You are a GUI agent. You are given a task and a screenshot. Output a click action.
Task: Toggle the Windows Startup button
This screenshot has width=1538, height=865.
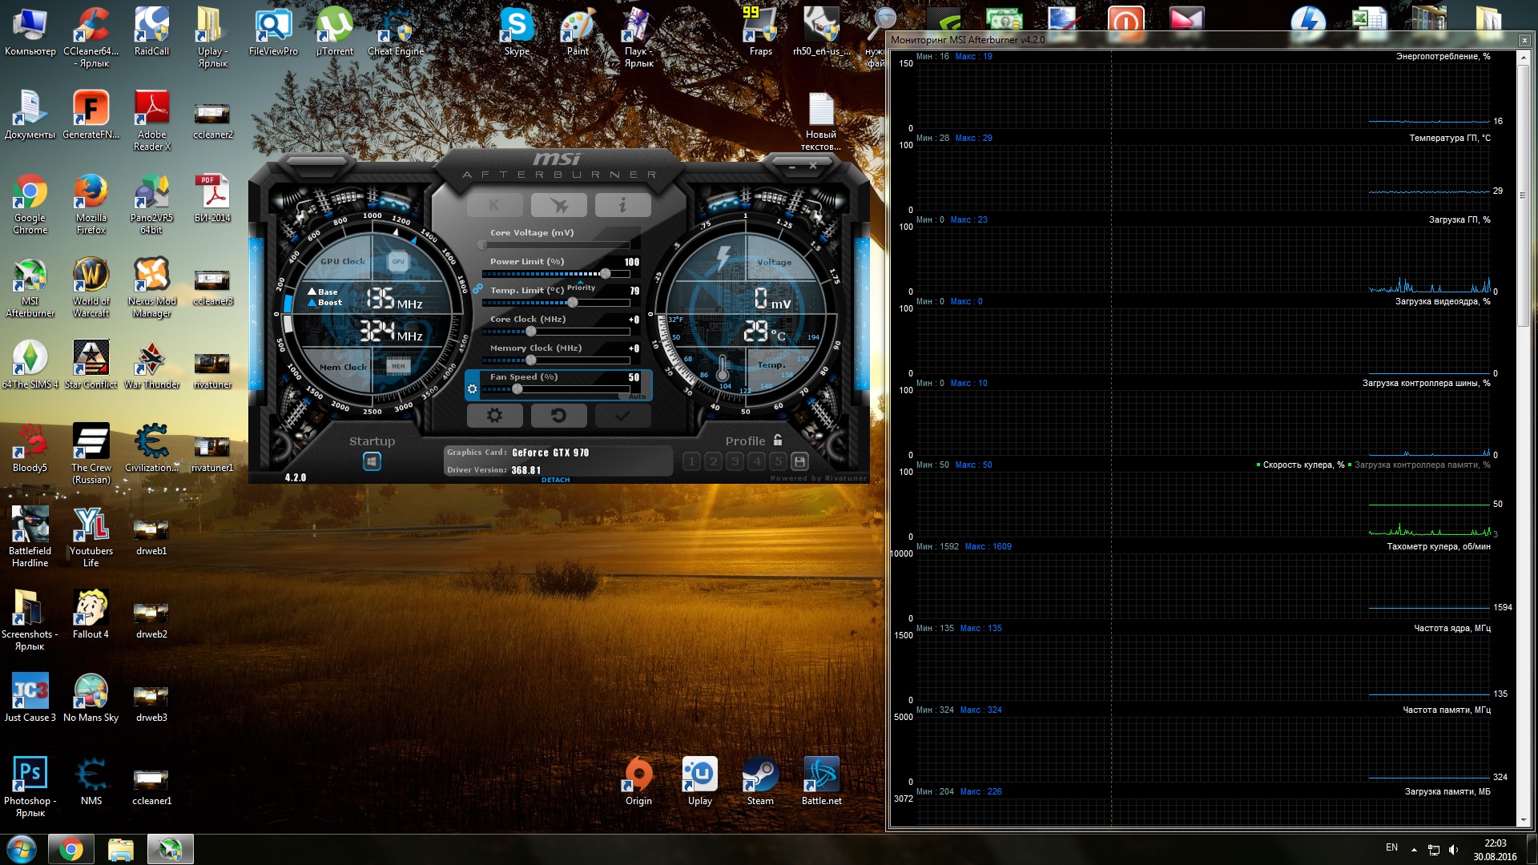pos(372,461)
